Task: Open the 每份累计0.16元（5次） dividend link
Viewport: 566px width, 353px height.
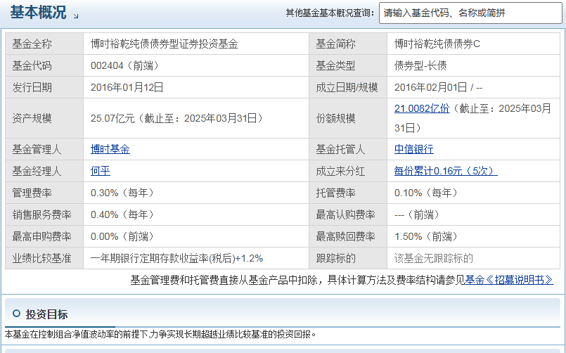Action: click(446, 171)
